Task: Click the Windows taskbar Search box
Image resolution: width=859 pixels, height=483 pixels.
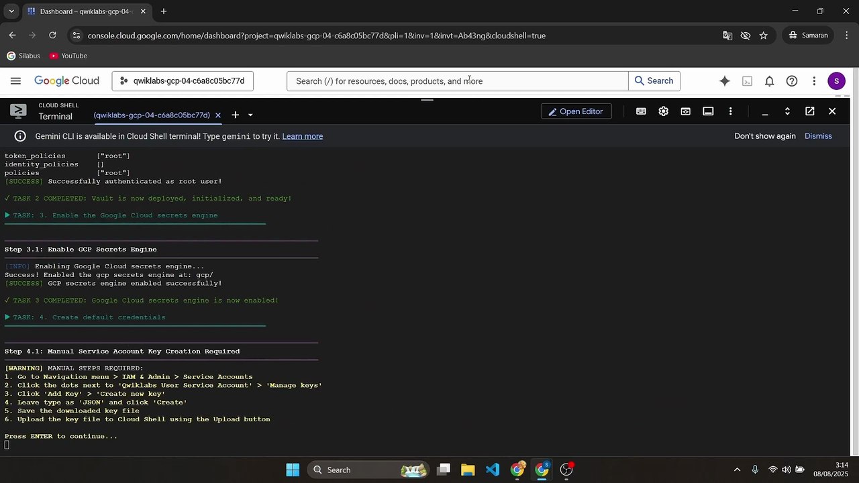Action: pyautogui.click(x=368, y=470)
